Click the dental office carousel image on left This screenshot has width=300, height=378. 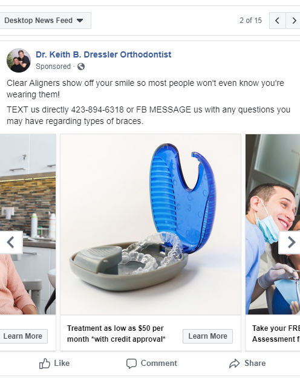28,224
